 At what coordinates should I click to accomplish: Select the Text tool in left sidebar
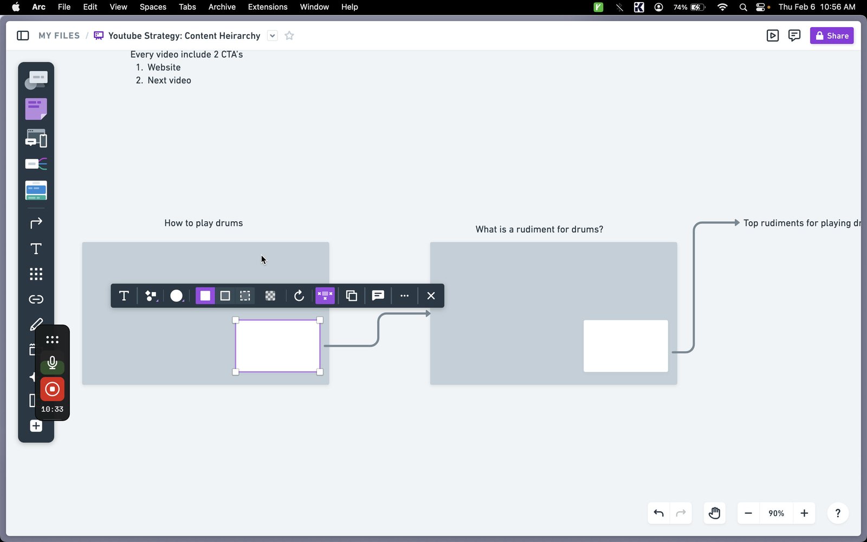[36, 249]
